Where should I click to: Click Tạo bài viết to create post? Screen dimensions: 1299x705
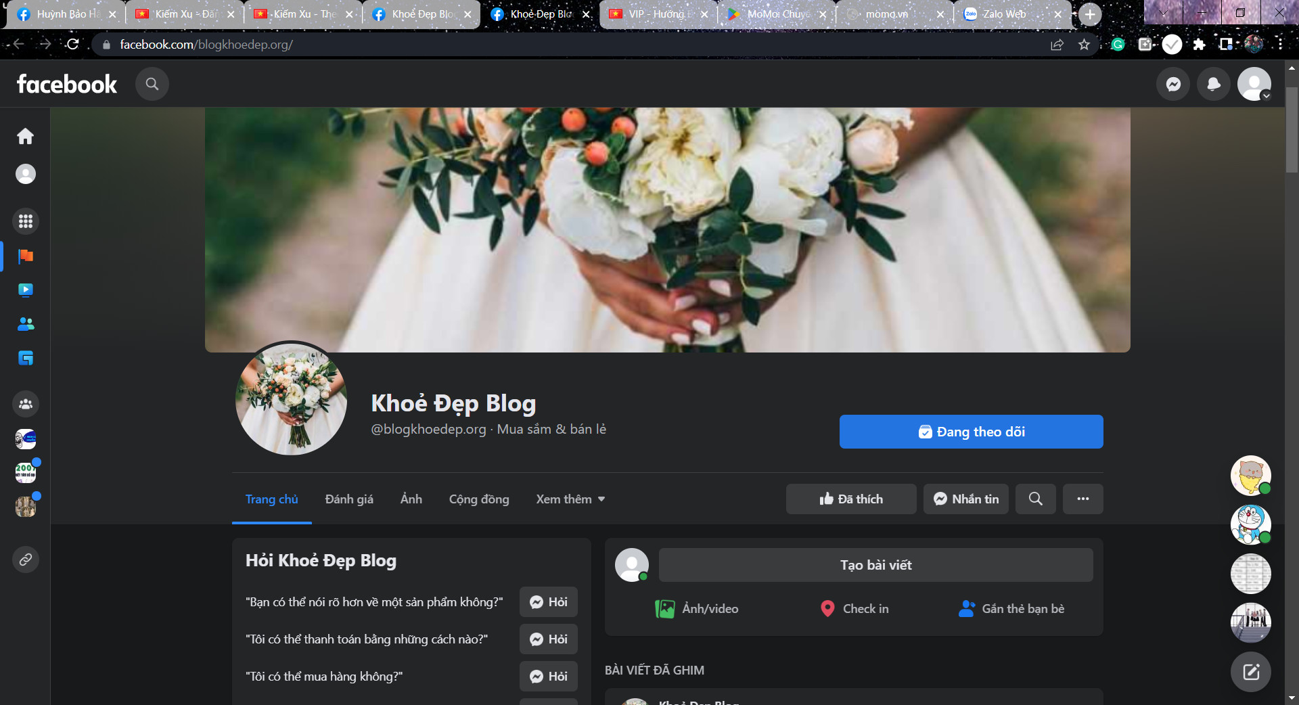click(x=875, y=565)
